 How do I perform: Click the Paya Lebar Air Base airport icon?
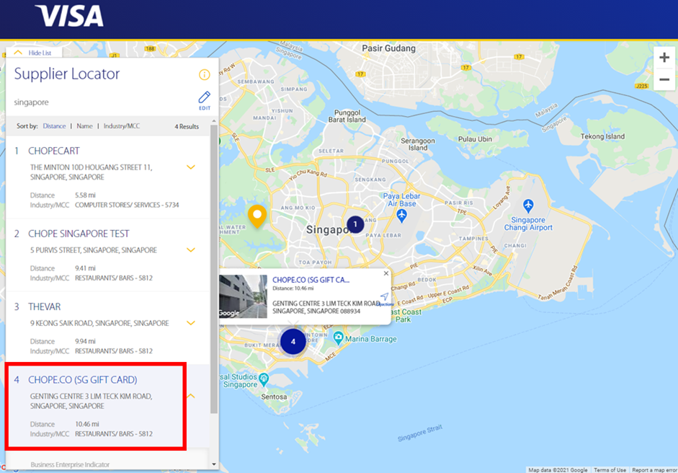[x=402, y=215]
